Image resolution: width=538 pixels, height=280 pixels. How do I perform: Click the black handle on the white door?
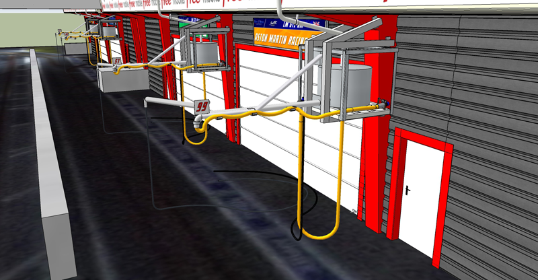point(410,190)
